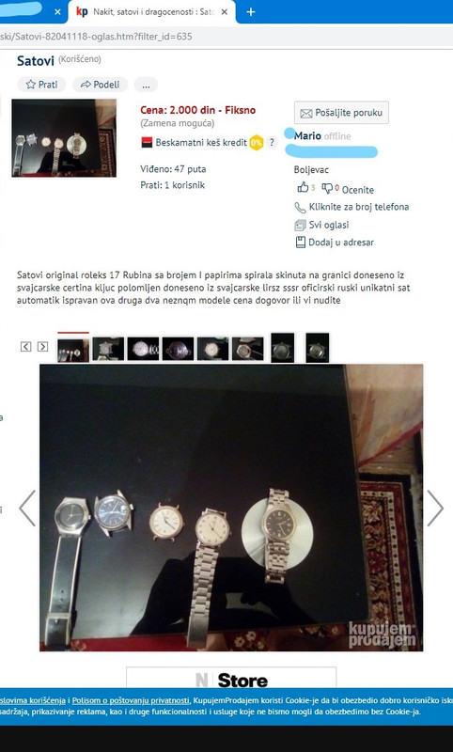Viewport: 453px width, 752px height.
Task: Go back in thumbnails with the small left arrow
Action: pos(26,346)
